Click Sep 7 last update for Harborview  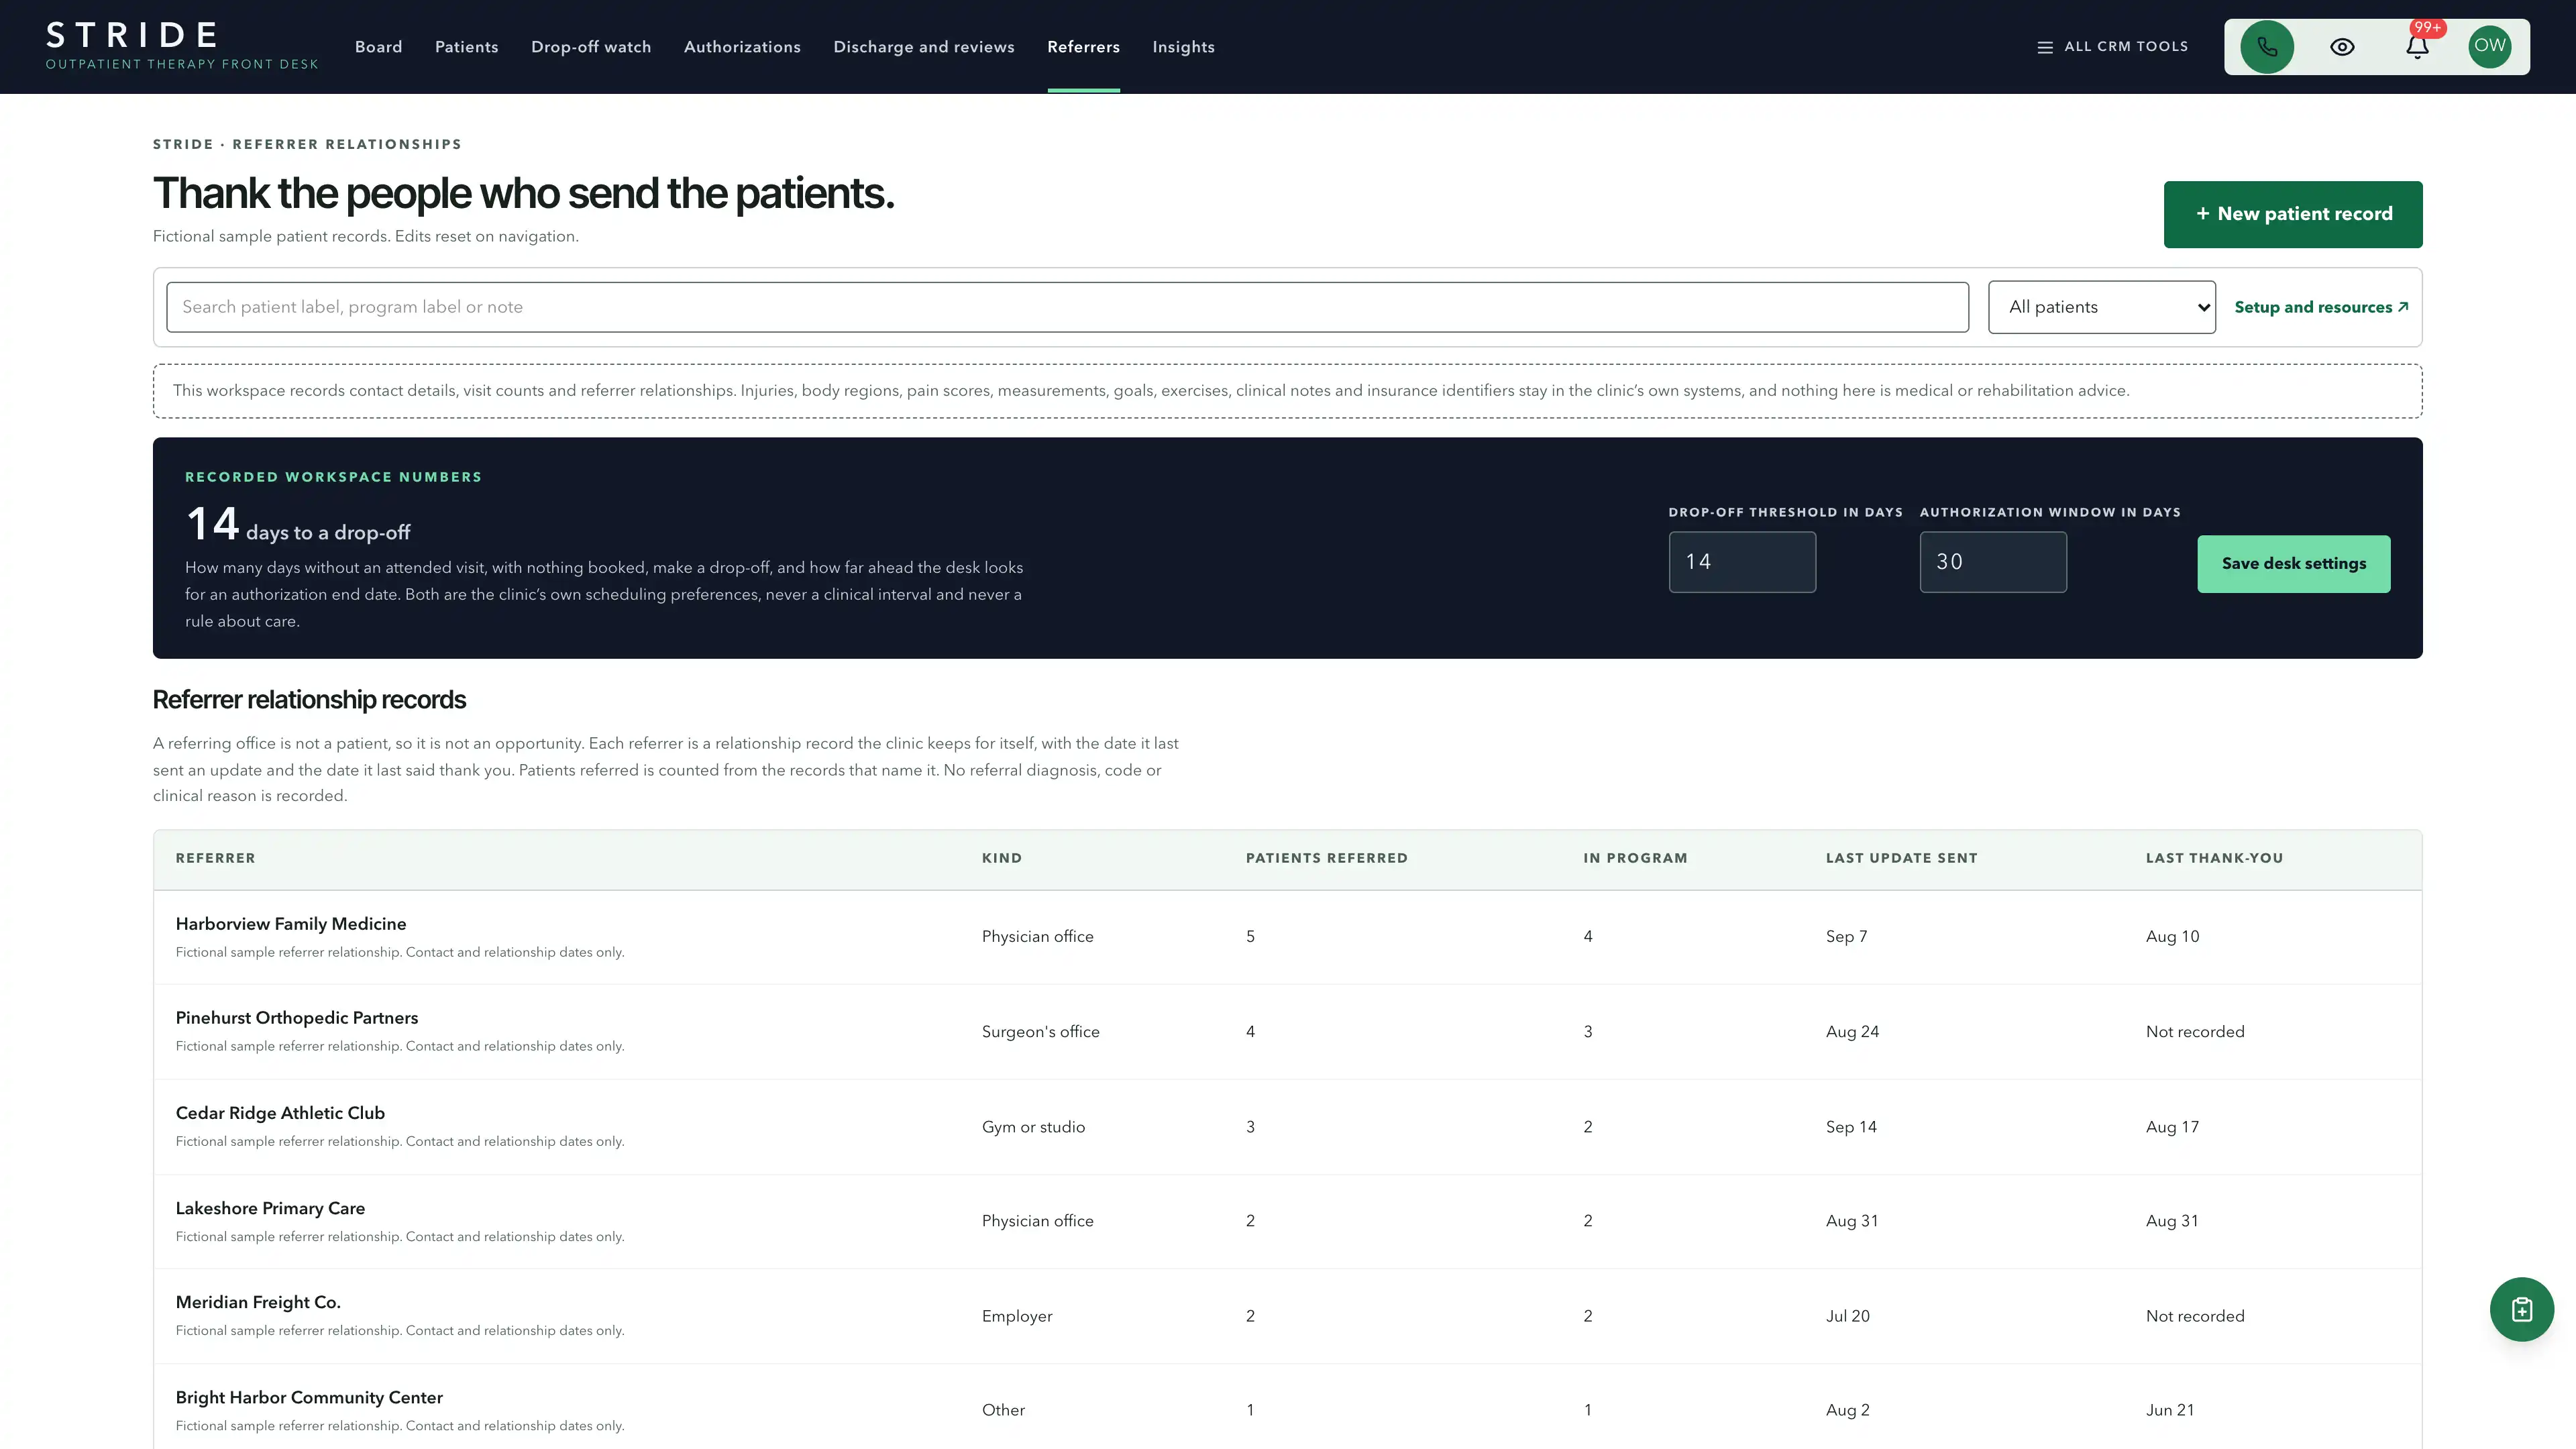click(1846, 936)
